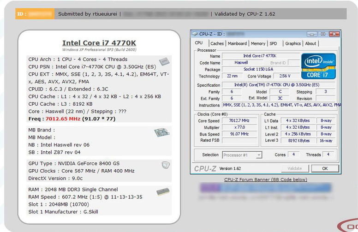Maximize the CPU-Z window
The width and height of the screenshot is (358, 232).
pos(323,34)
